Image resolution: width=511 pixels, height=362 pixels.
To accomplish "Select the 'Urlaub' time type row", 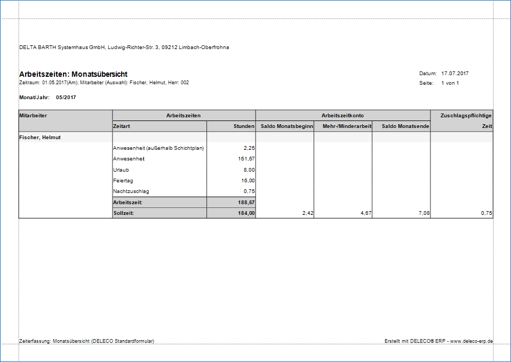I will pyautogui.click(x=121, y=170).
